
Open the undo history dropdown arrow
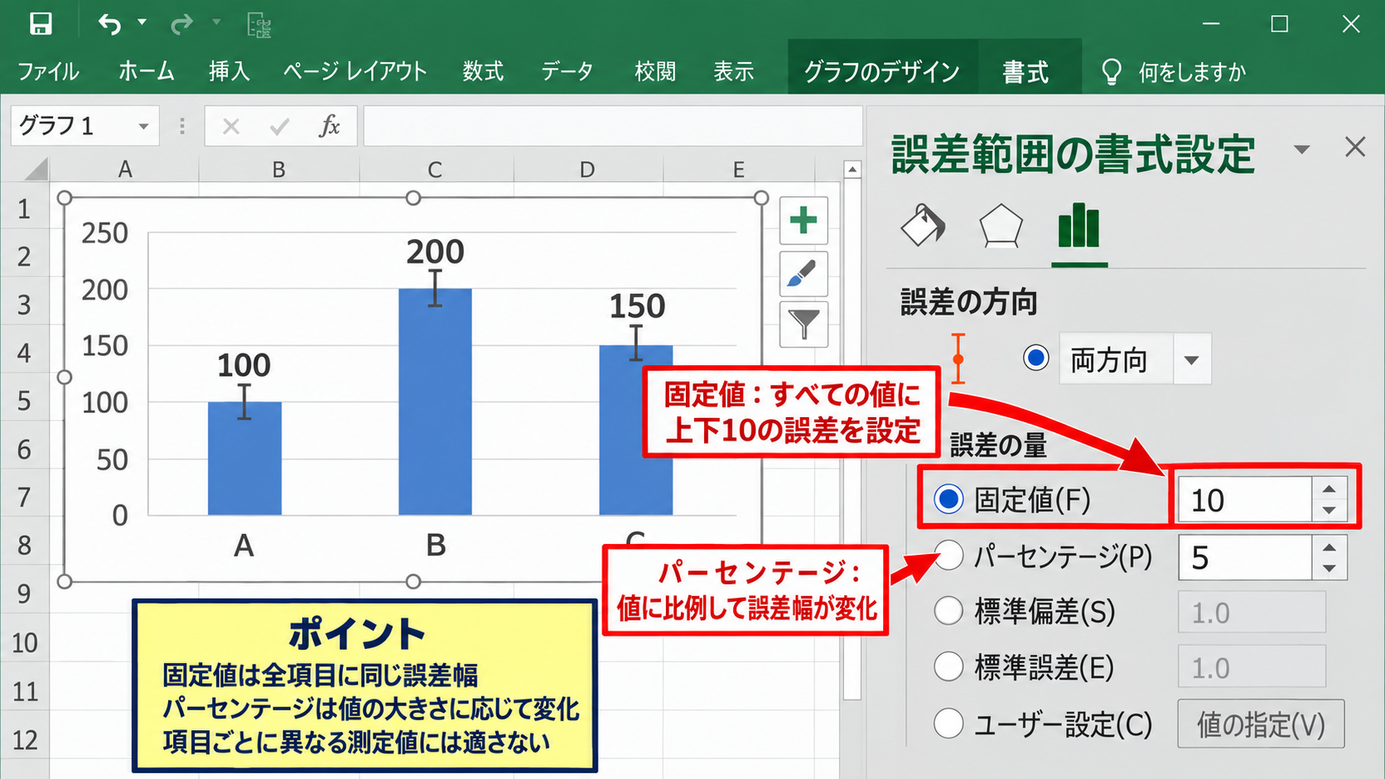pyautogui.click(x=142, y=22)
